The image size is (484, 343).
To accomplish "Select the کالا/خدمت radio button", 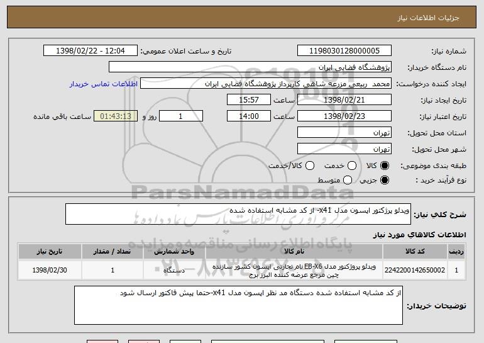I will click(x=310, y=166).
